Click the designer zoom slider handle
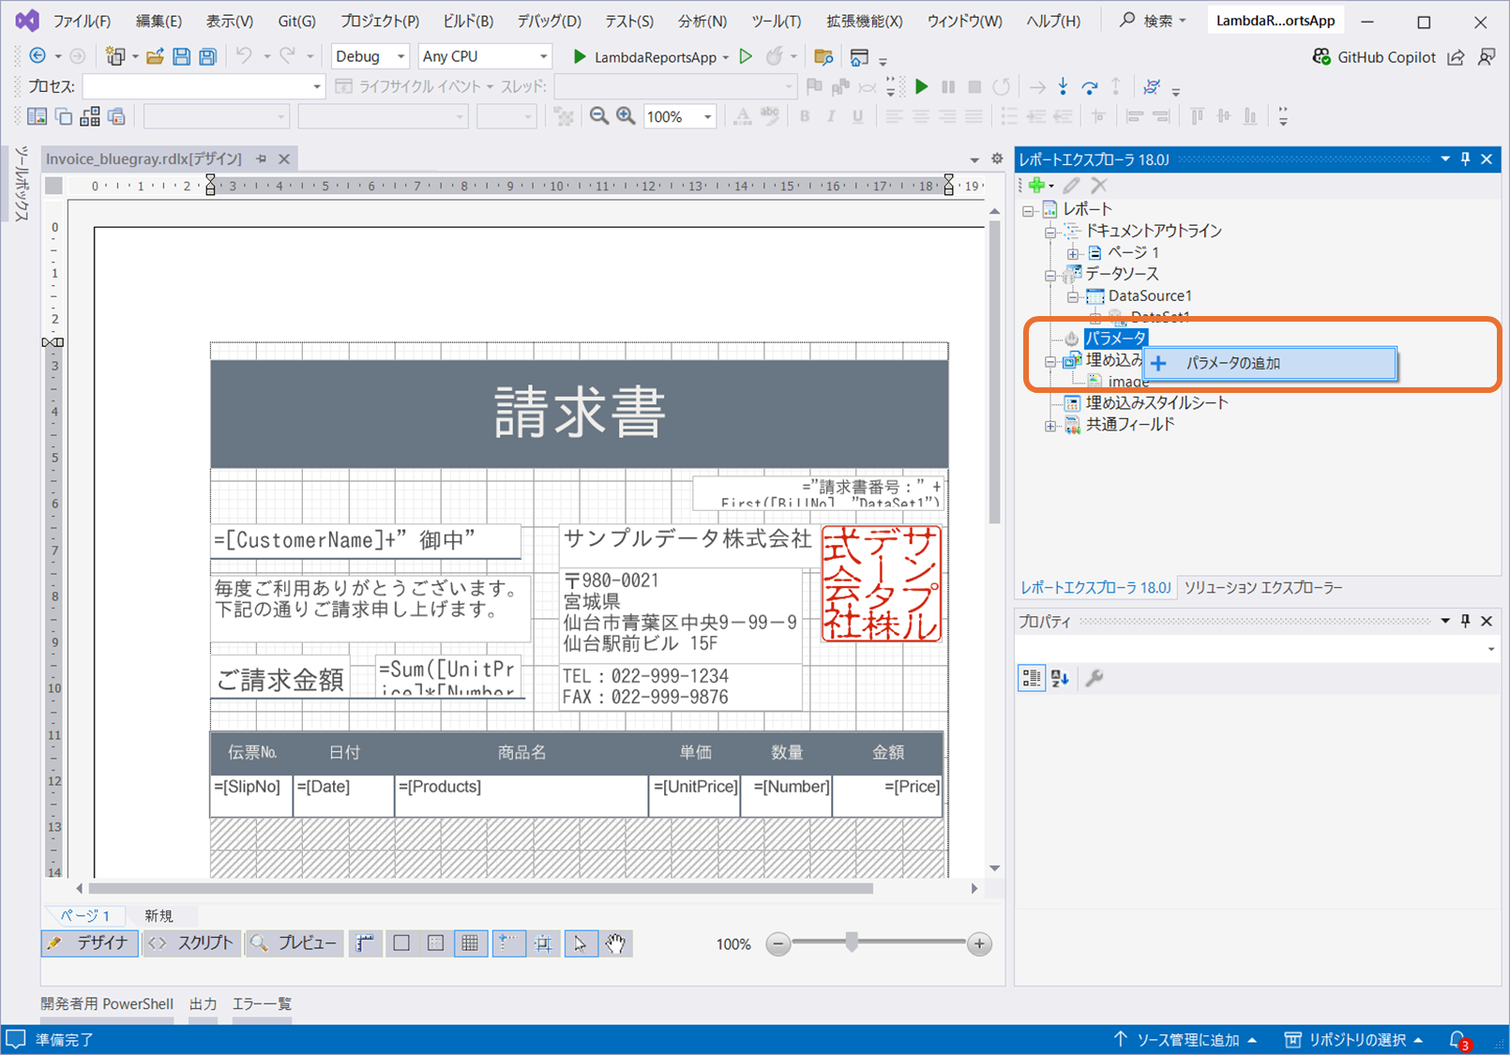This screenshot has width=1510, height=1055. point(852,943)
